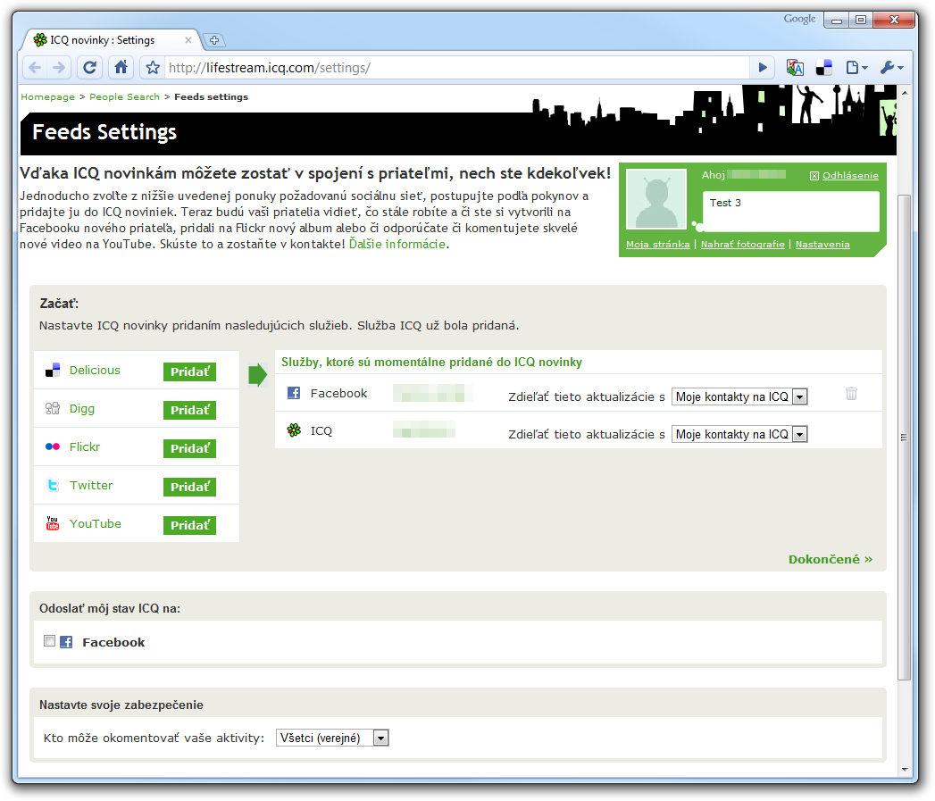The height and width of the screenshot is (801, 935).
Task: Open the Flickr service link
Action: tap(85, 446)
